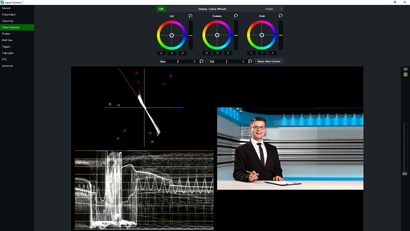Go to the PTZ settings tab
The width and height of the screenshot is (410, 231).
pos(5,59)
